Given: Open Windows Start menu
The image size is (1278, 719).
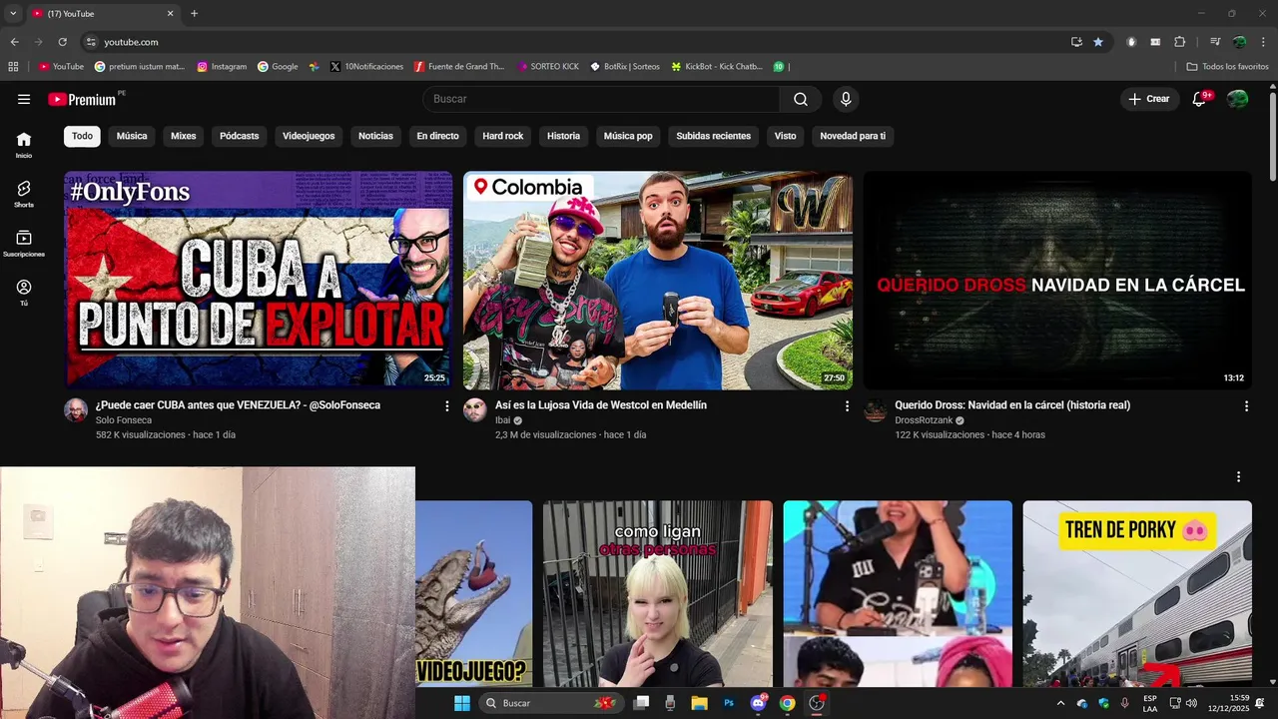Looking at the screenshot, I should pyautogui.click(x=462, y=703).
